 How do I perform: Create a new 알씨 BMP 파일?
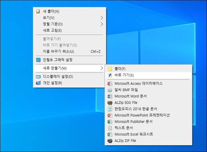[x=148, y=90]
